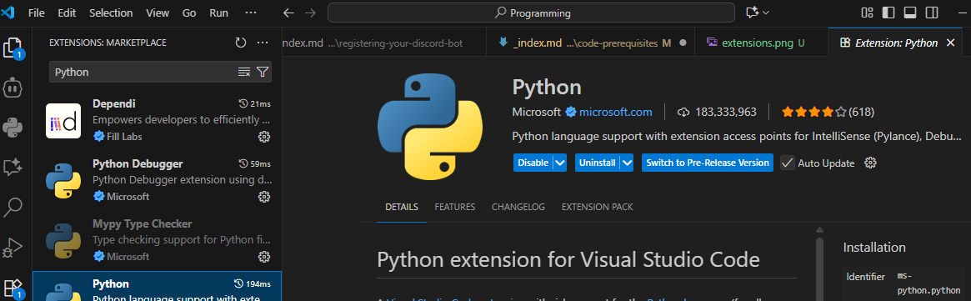This screenshot has height=301, width=971.
Task: Open the Python view in activity bar
Action: pos(13,128)
